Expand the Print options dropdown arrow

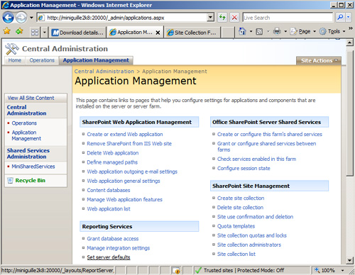(285, 31)
